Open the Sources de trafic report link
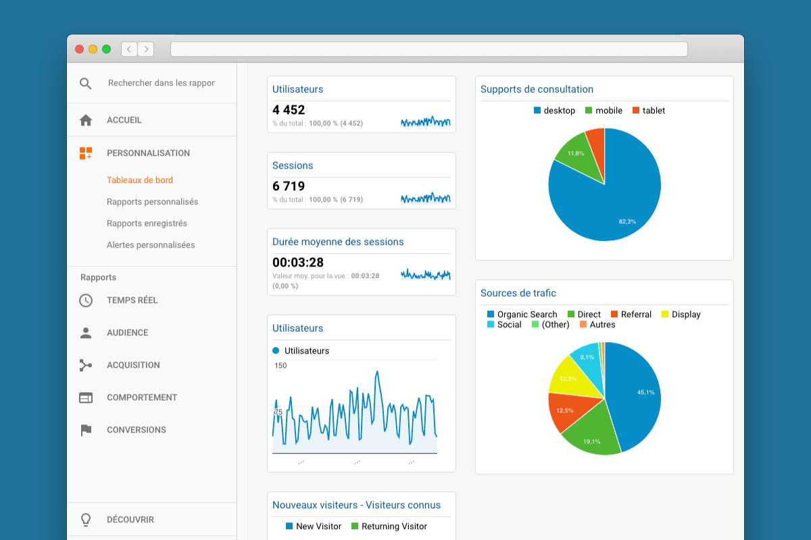 coord(518,292)
